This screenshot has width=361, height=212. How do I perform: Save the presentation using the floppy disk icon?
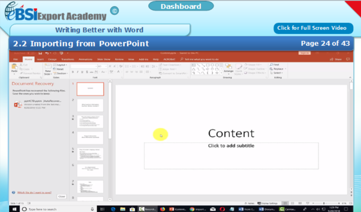coord(40,53)
